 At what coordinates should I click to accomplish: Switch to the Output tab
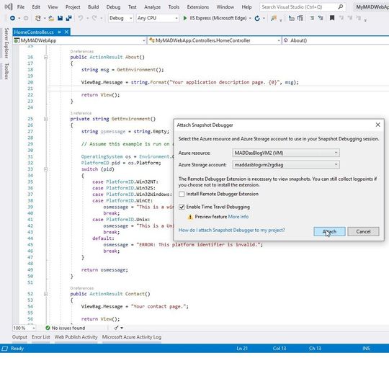point(19,337)
